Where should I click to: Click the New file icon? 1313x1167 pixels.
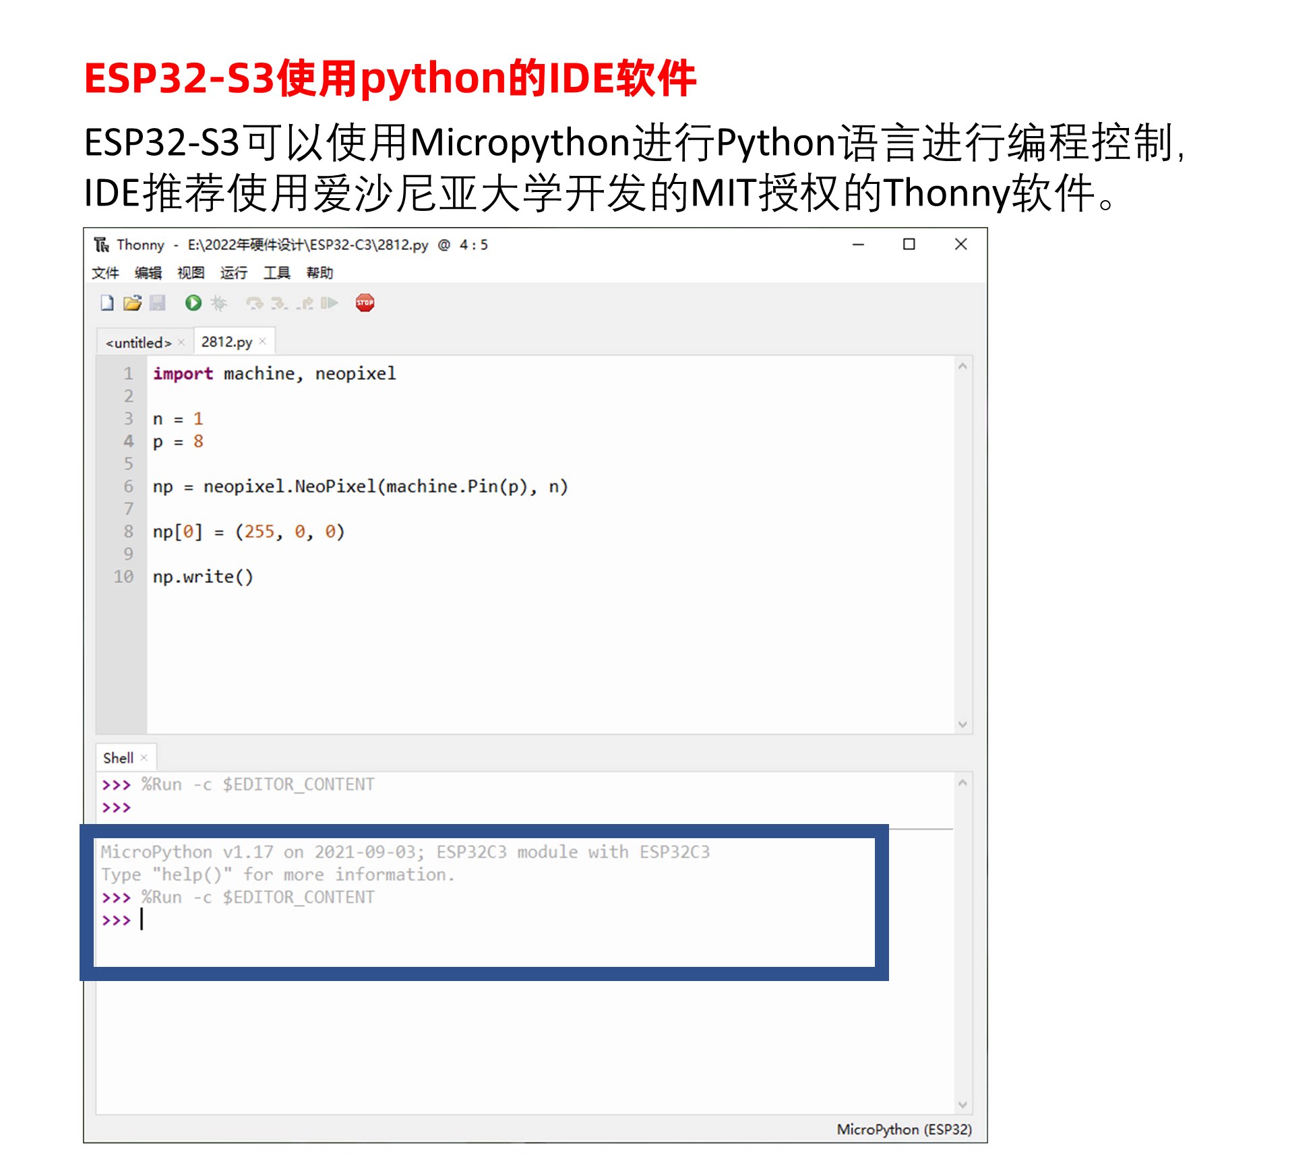point(107,303)
